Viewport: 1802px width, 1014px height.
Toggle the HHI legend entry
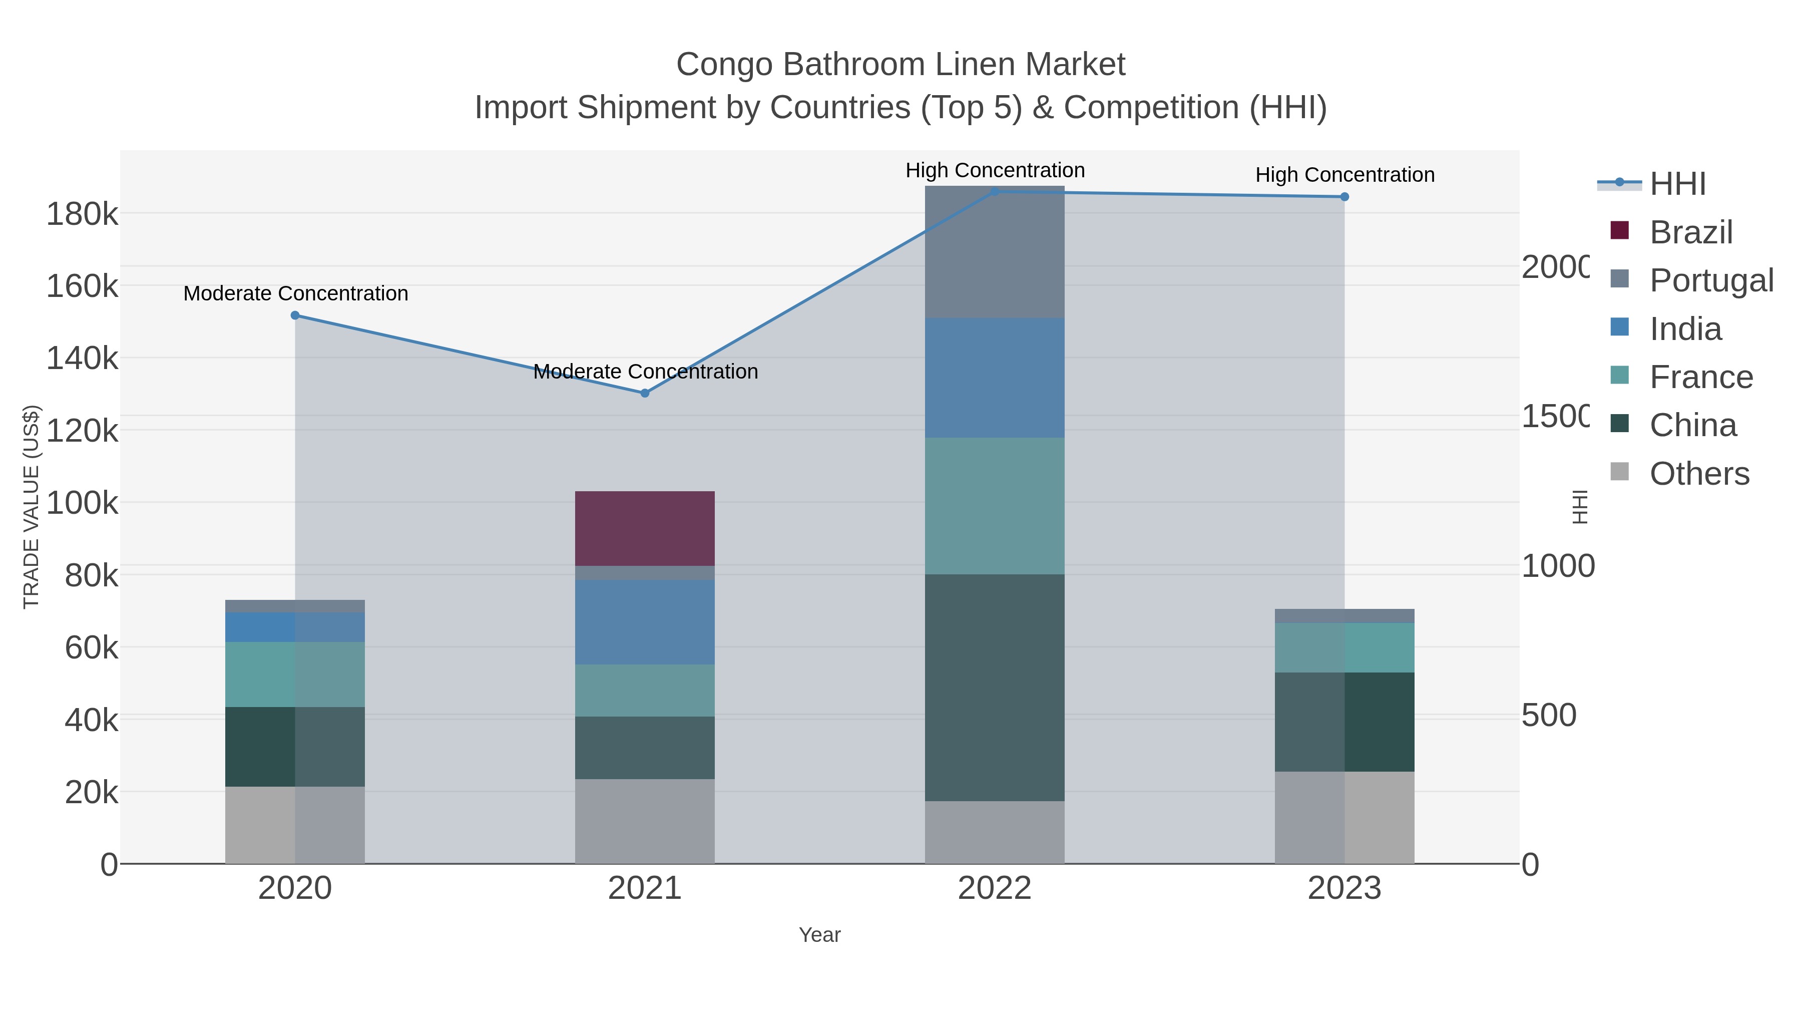1652,183
